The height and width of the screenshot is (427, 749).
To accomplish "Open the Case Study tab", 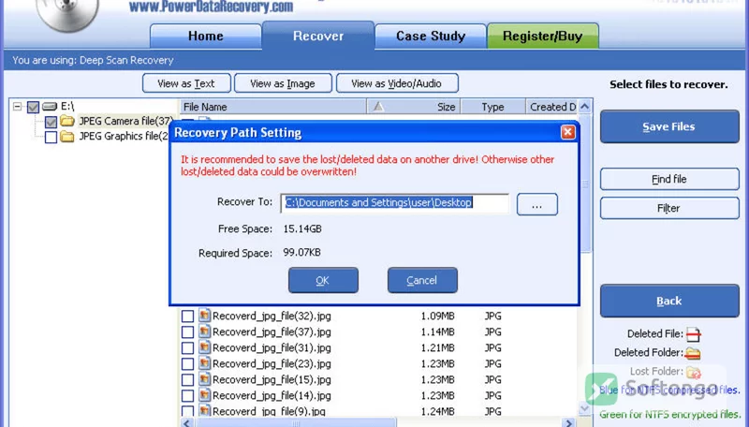I will (x=431, y=36).
